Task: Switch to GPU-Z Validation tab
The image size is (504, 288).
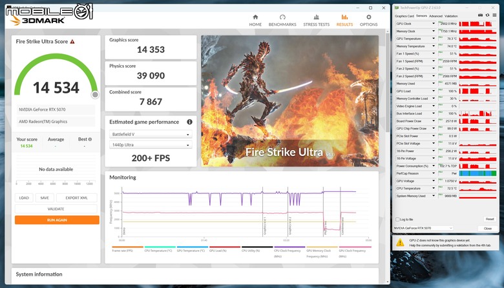Action: (451, 16)
